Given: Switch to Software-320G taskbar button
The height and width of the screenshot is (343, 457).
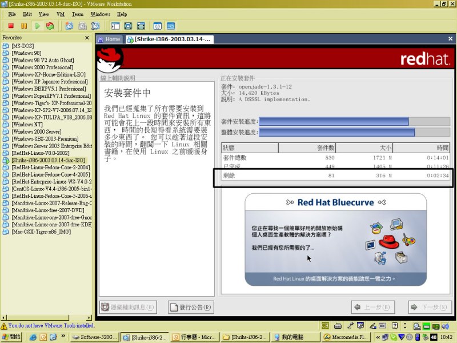Looking at the screenshot, I should (94, 337).
